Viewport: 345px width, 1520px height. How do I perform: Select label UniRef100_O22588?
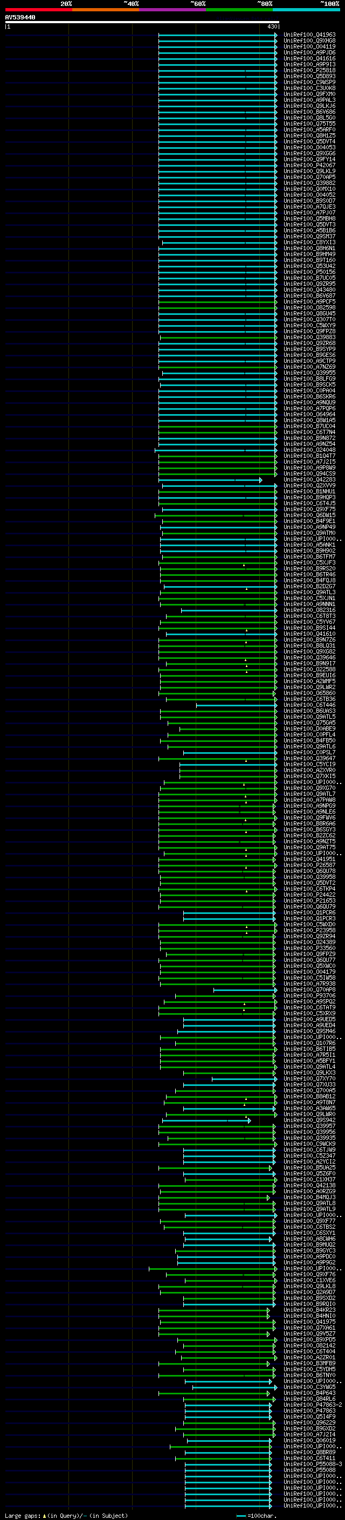point(309,669)
